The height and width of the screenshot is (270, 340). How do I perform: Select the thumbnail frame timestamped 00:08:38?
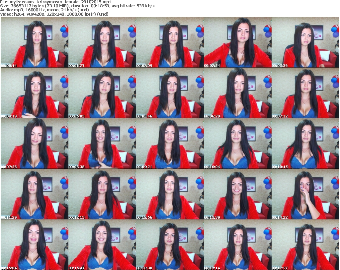(x=102, y=143)
